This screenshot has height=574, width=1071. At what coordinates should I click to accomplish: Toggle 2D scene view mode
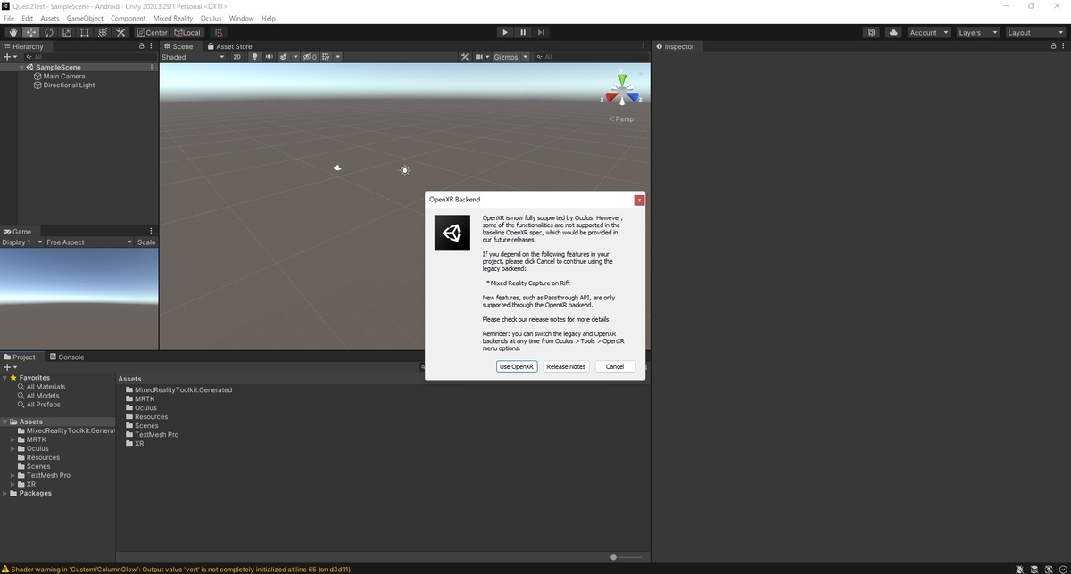237,57
